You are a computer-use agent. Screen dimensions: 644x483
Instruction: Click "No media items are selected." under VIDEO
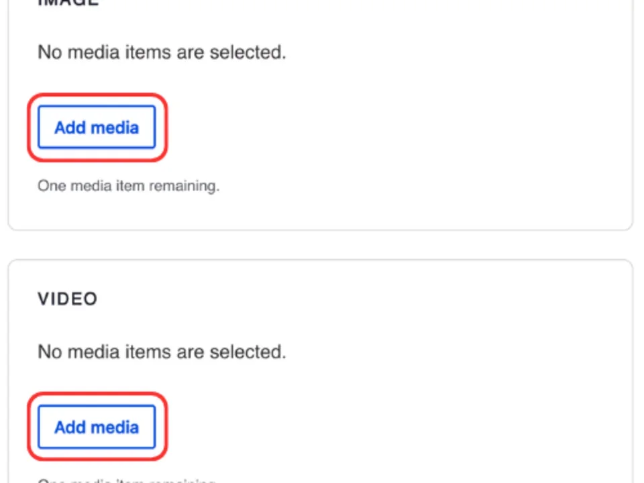pos(162,352)
